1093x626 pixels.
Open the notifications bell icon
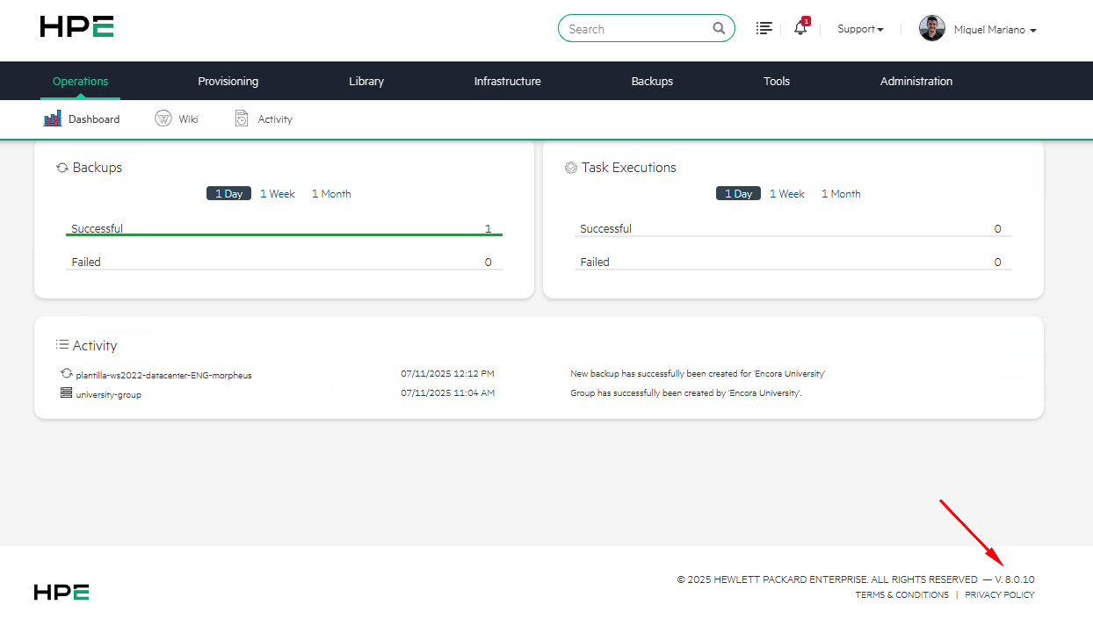tap(800, 29)
